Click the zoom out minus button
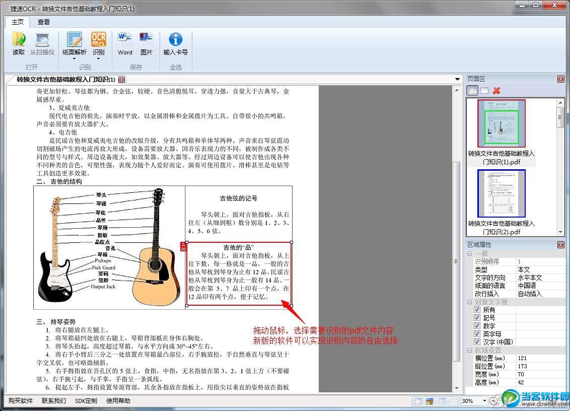 494,401
